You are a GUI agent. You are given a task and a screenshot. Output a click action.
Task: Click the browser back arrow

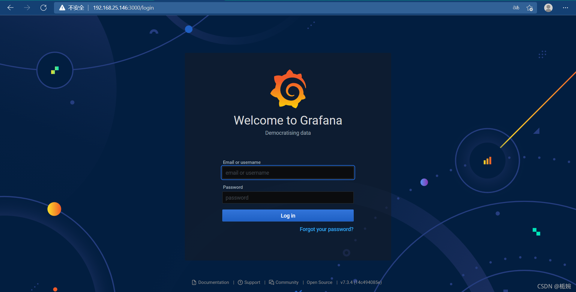tap(10, 8)
